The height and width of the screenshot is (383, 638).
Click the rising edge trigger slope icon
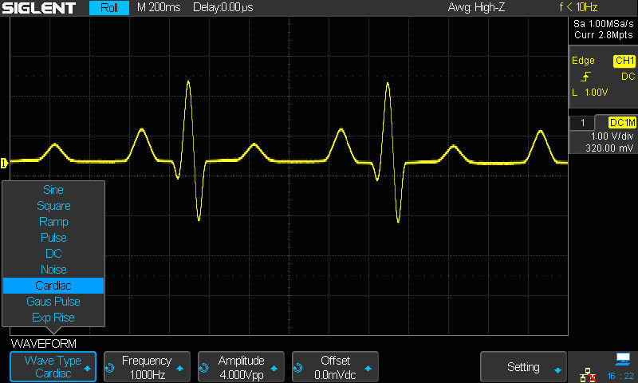click(586, 77)
